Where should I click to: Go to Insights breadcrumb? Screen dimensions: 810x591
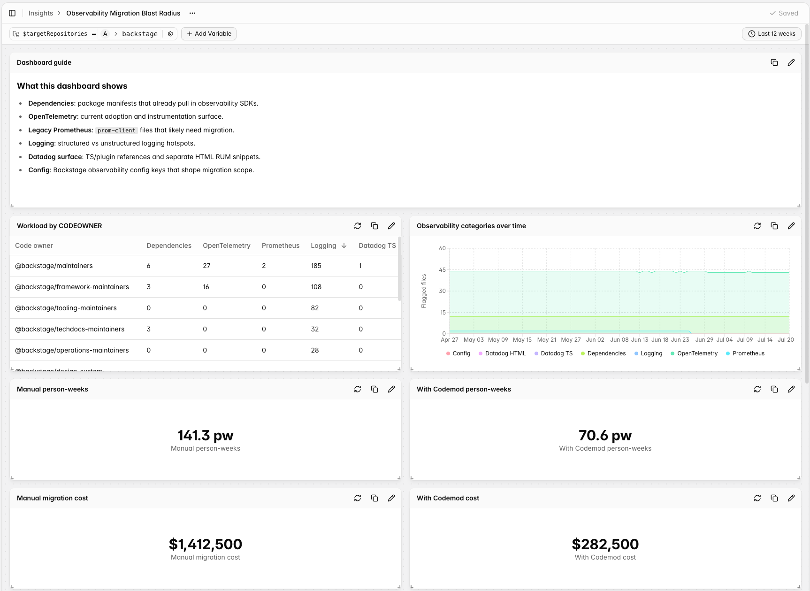click(41, 13)
